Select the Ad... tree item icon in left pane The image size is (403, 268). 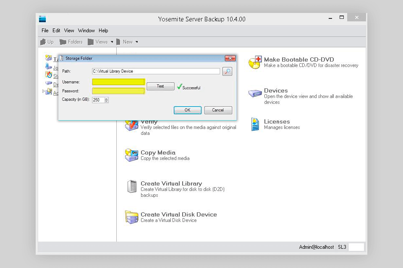(x=49, y=91)
